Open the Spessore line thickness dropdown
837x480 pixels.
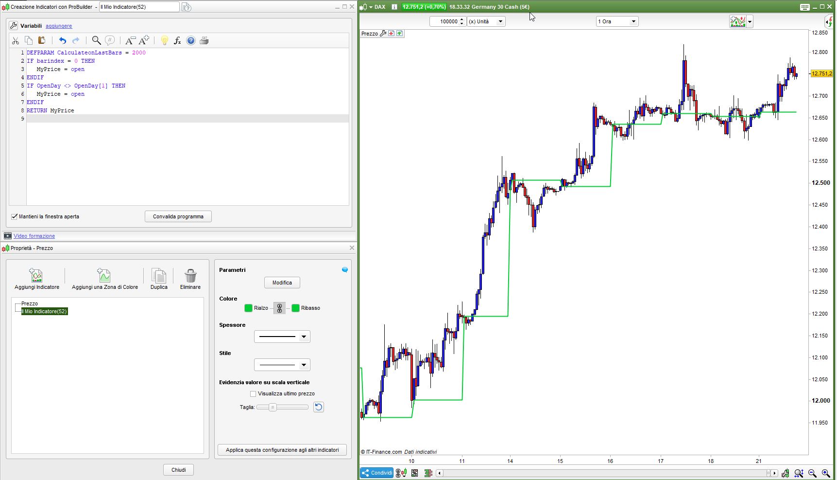(282, 337)
